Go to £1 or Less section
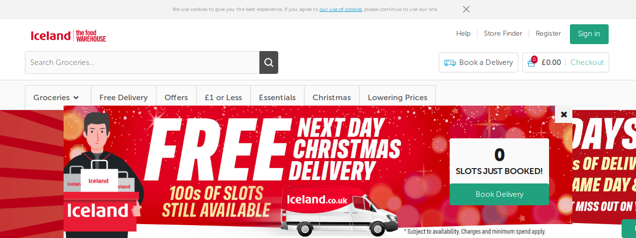This screenshot has height=238, width=636. coord(224,98)
